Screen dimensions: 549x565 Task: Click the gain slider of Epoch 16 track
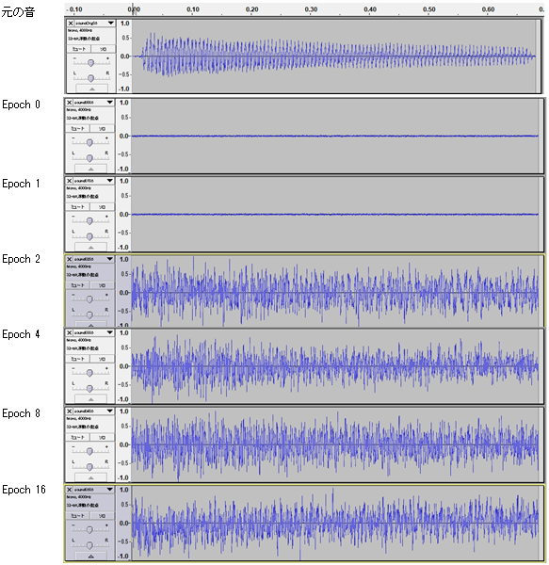click(x=90, y=529)
